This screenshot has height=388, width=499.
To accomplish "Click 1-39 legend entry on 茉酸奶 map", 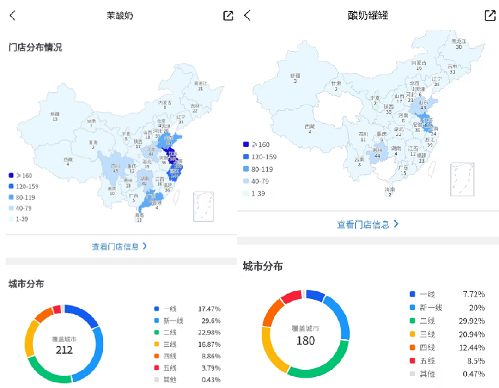I will [19, 219].
